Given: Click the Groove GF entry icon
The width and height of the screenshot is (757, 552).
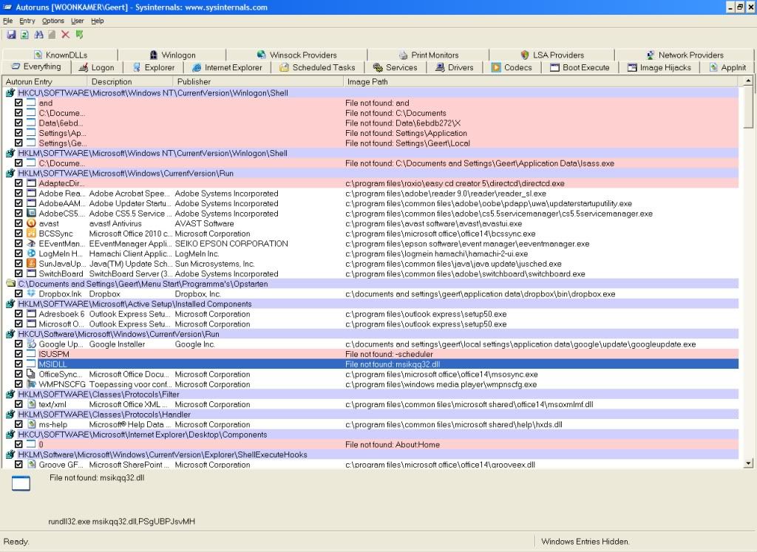Looking at the screenshot, I should coord(31,464).
